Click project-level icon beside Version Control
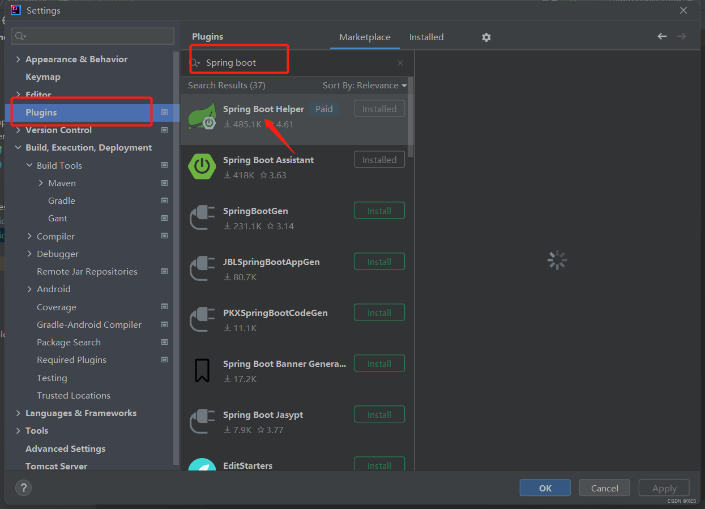This screenshot has height=509, width=705. coord(164,130)
